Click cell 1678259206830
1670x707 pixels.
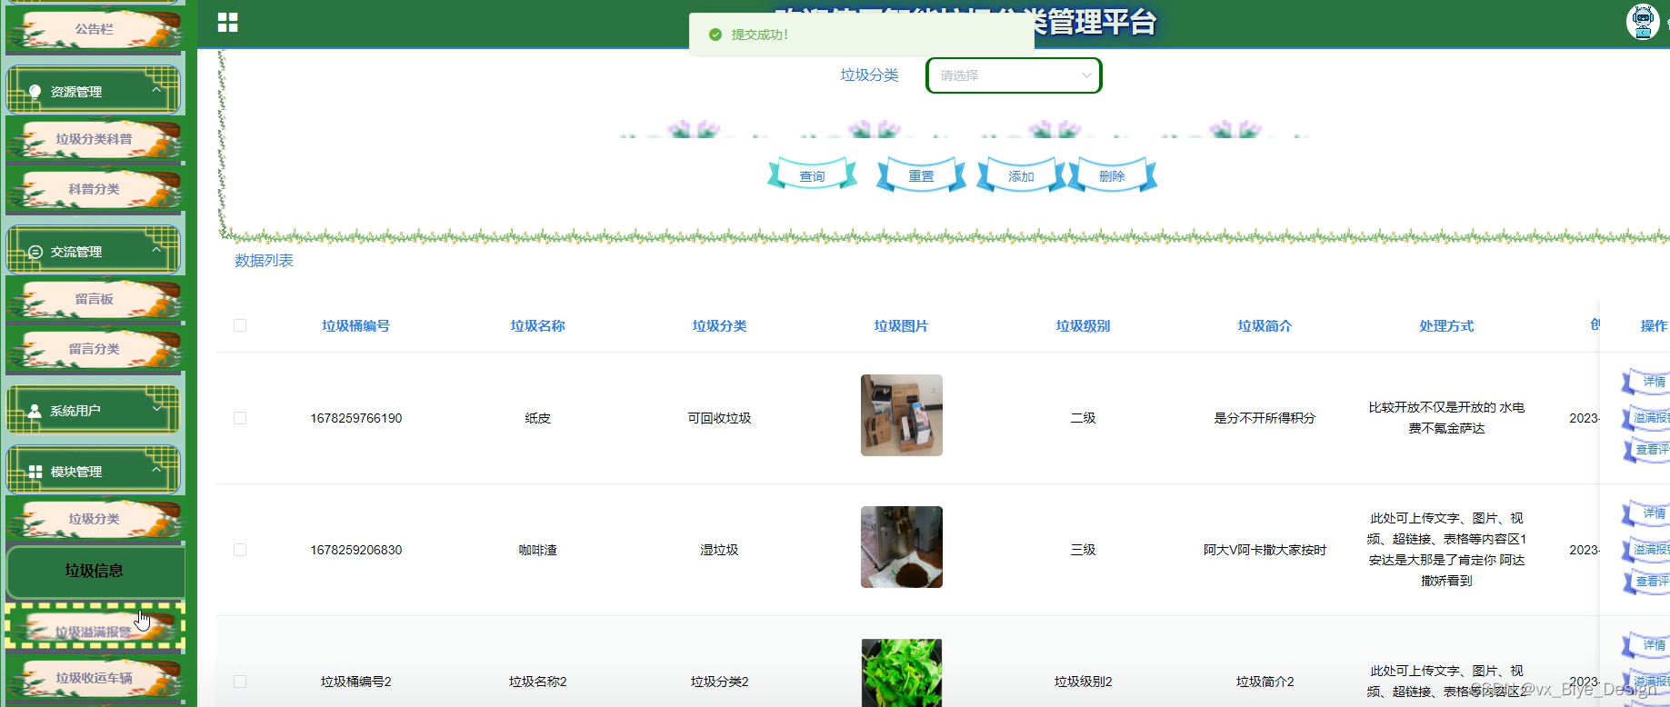(356, 550)
